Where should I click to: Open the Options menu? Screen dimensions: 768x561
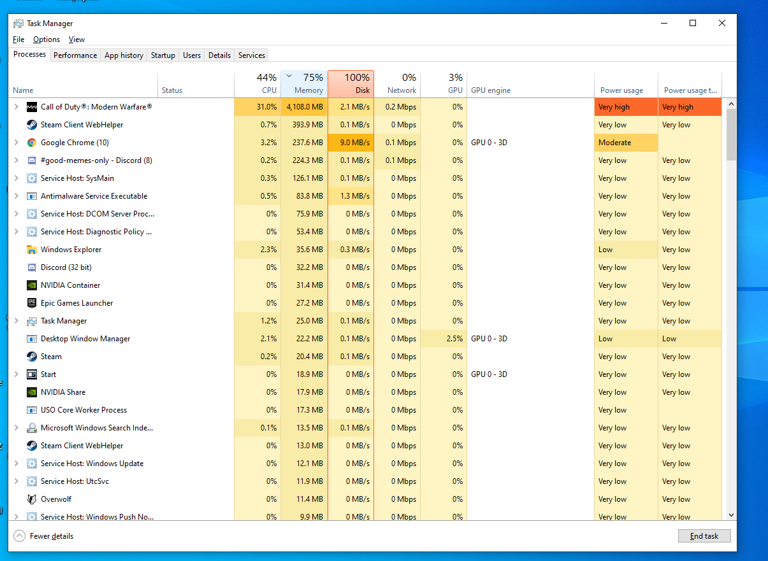(x=47, y=39)
